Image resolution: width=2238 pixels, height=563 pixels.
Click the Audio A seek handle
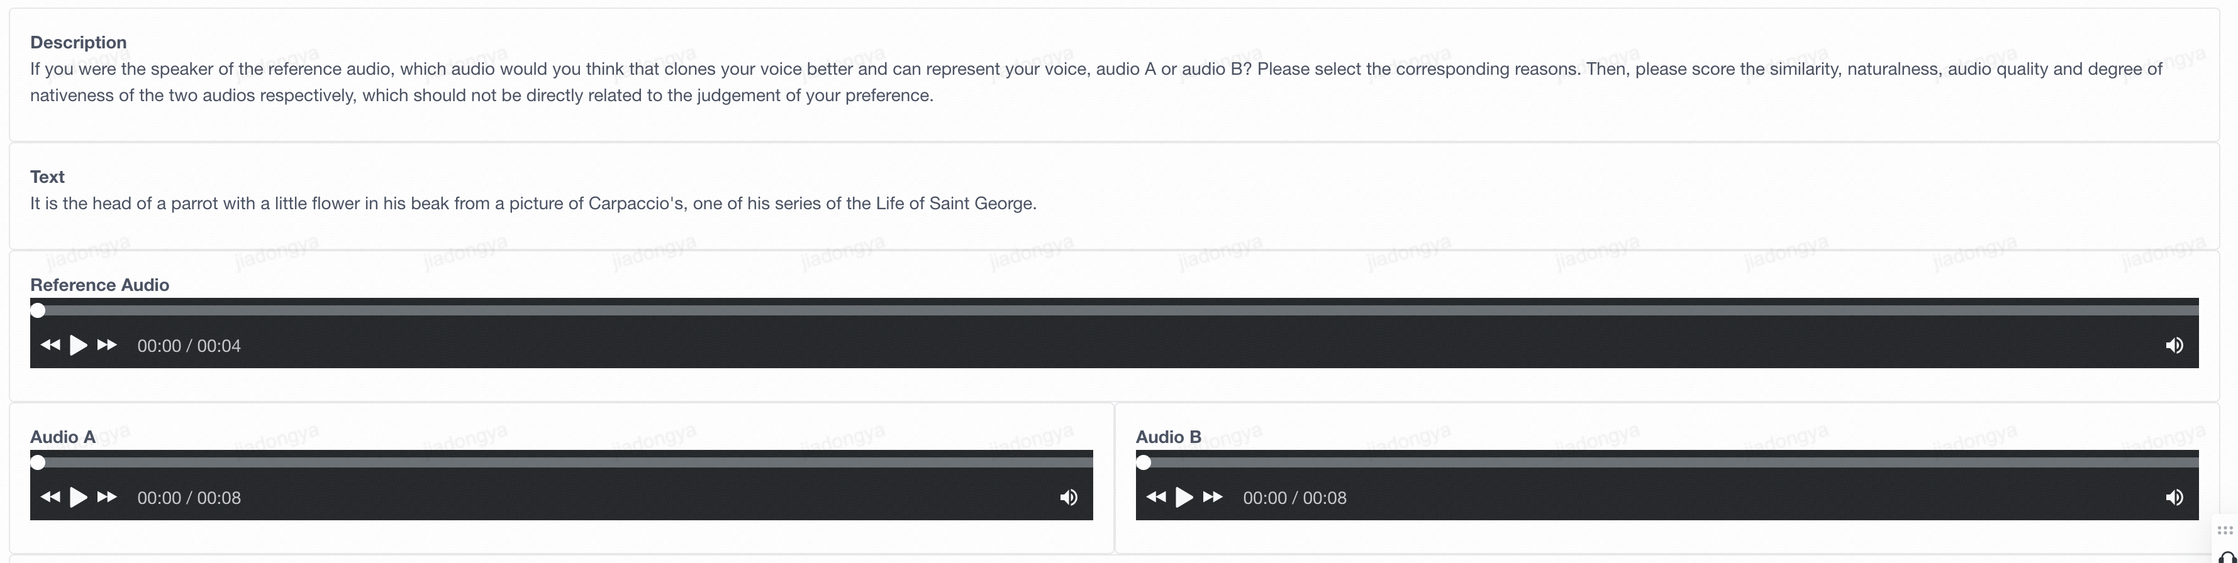point(37,462)
